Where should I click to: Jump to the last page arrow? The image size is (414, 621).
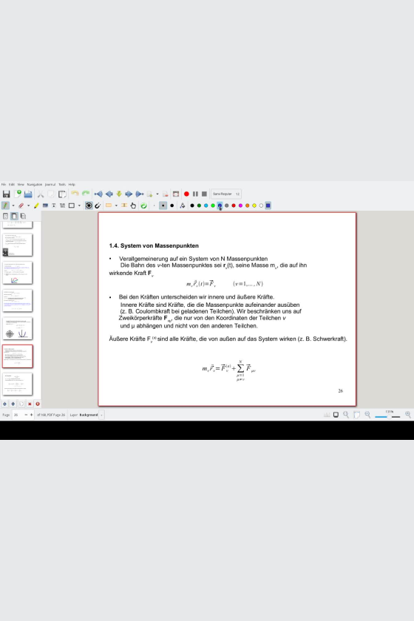coord(140,194)
